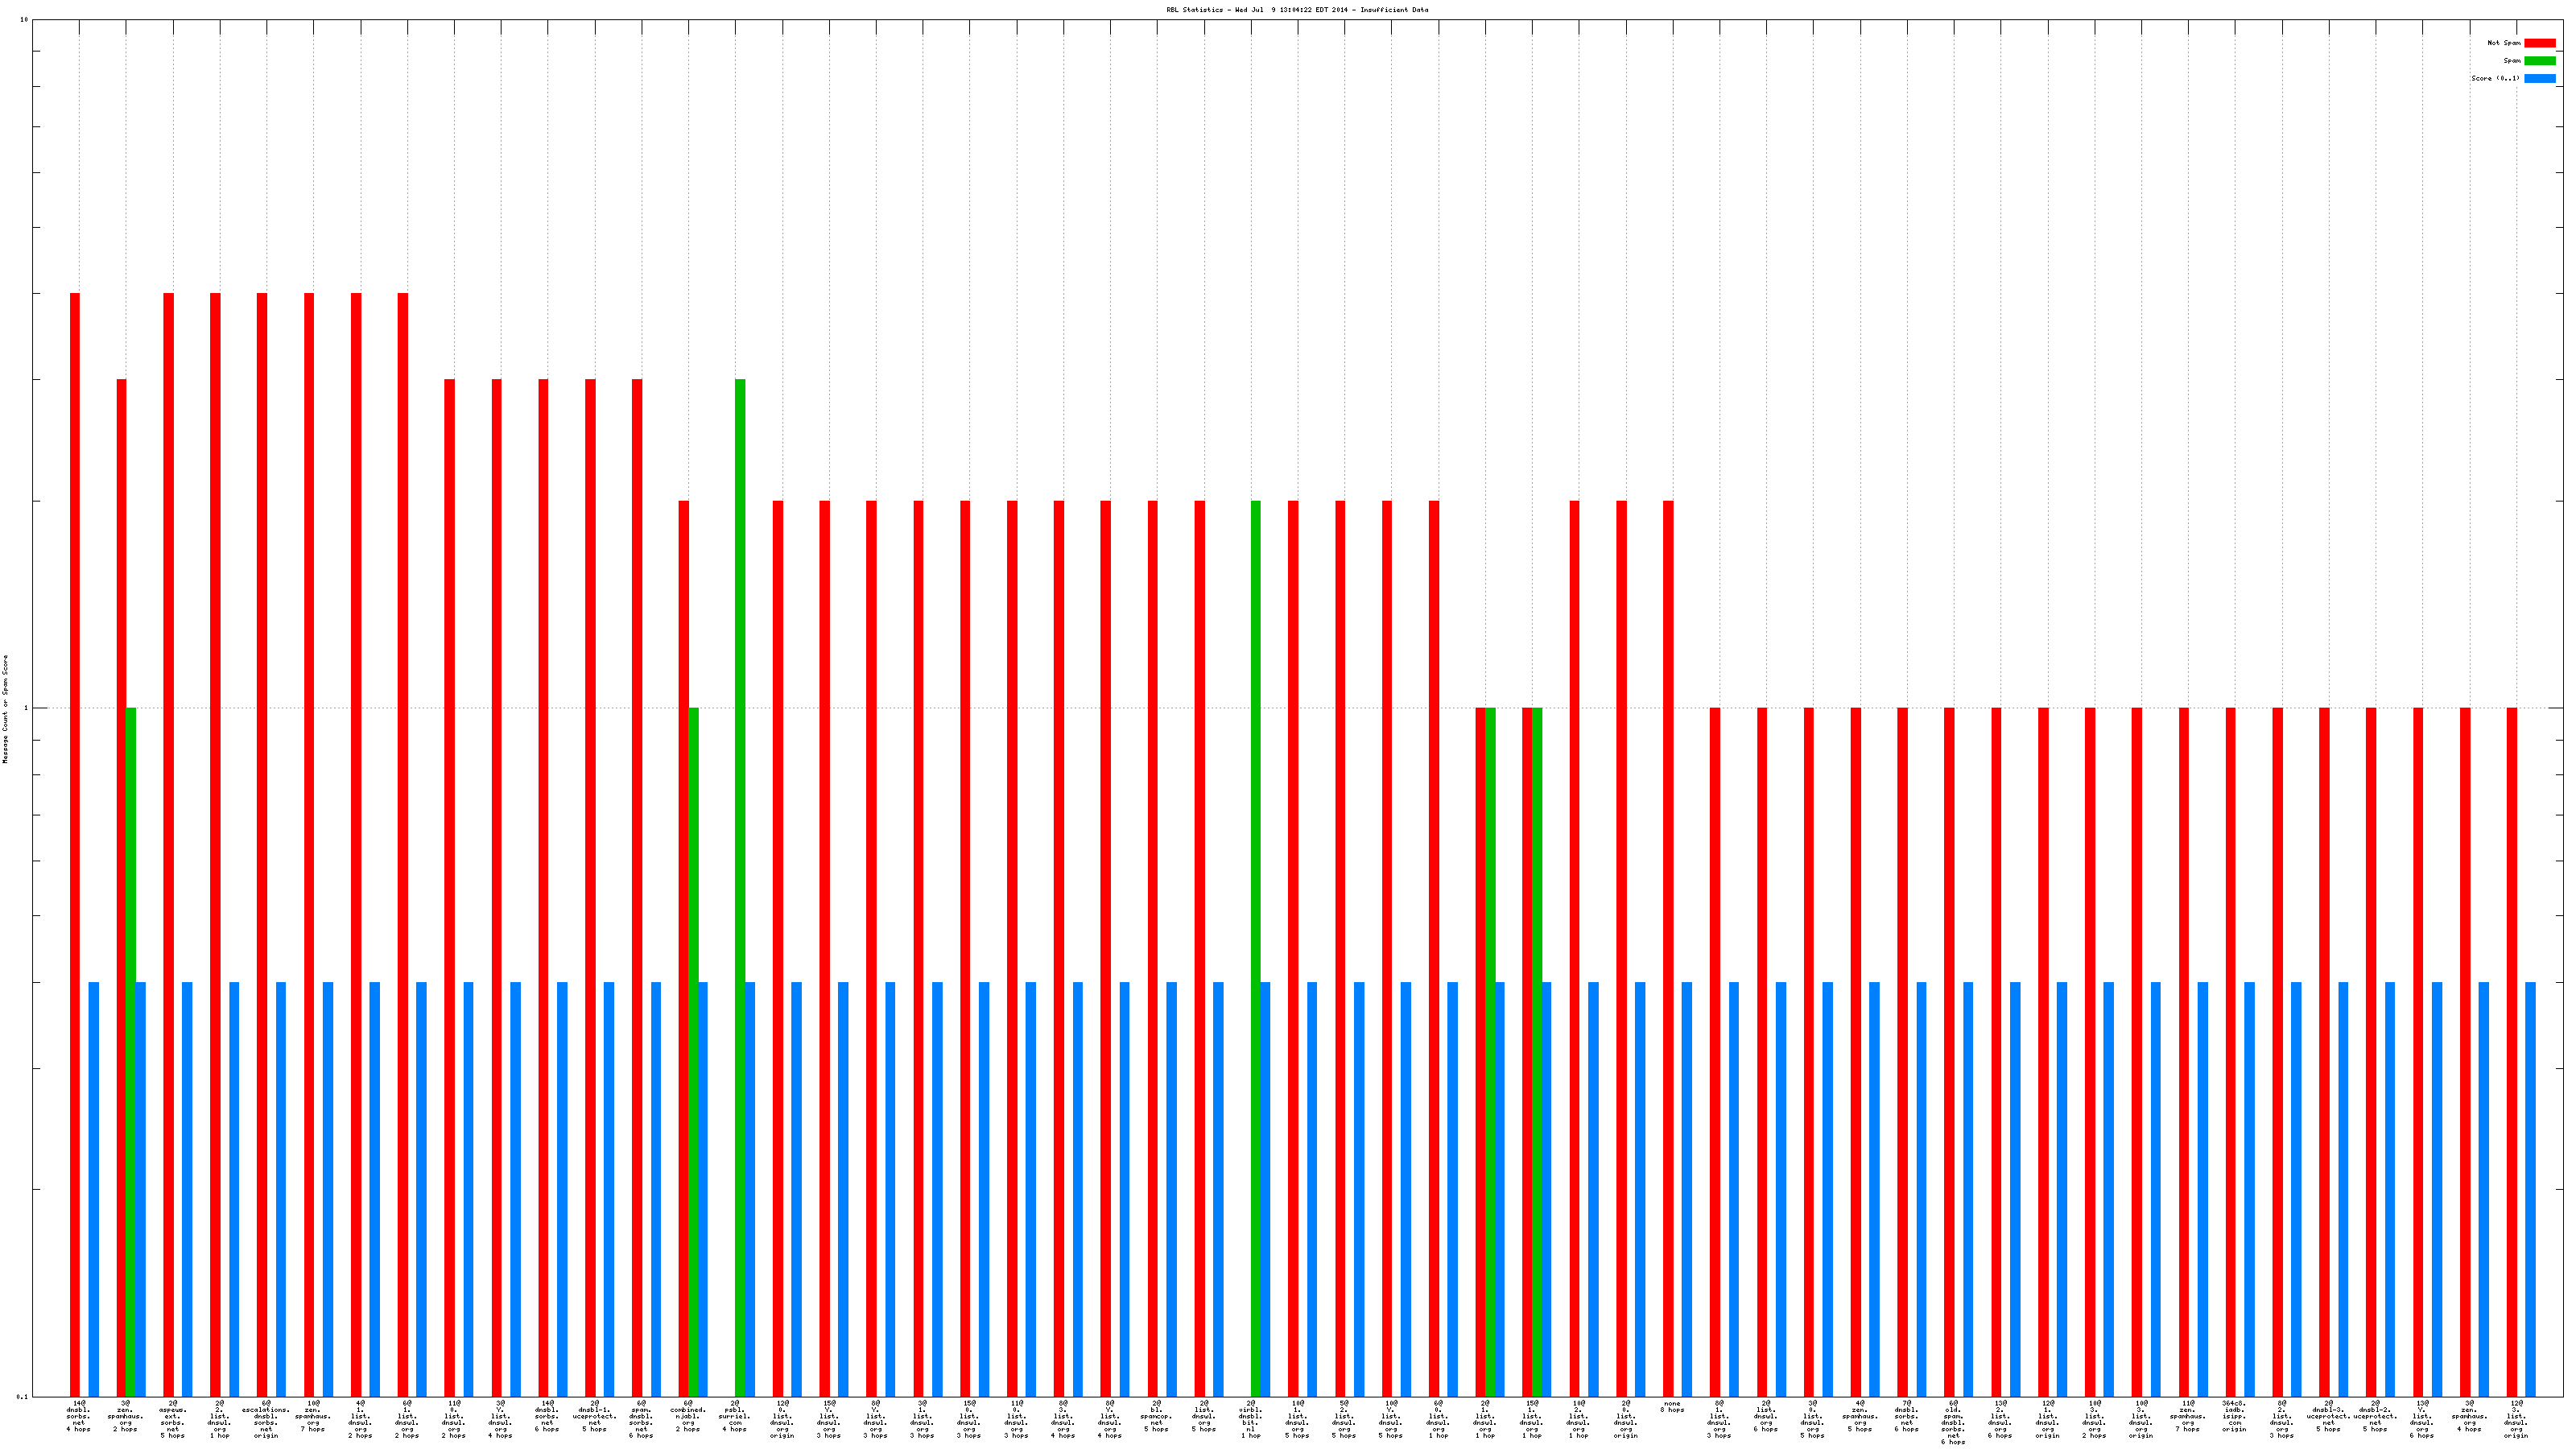2576x1449 pixels.
Task: Click the red Not Spam legend swatch
Action: [x=2539, y=43]
